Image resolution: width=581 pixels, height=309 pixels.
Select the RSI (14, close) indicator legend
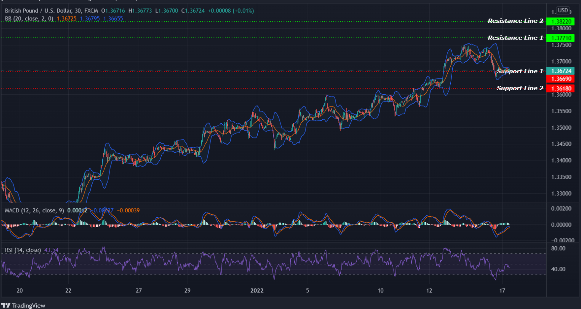click(23, 250)
